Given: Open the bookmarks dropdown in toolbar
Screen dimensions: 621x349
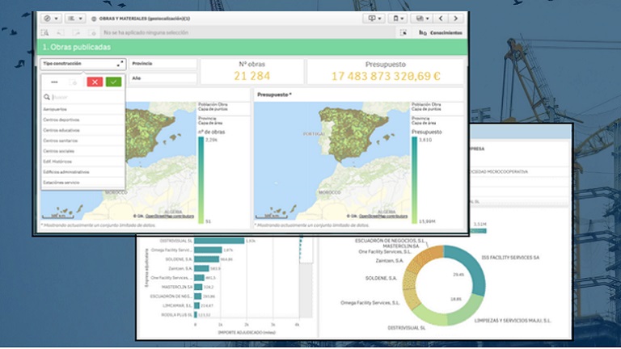Looking at the screenshot, I should [396, 18].
